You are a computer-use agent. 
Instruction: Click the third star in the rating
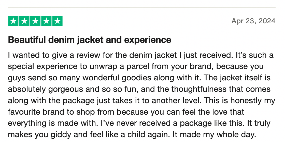coord(35,21)
